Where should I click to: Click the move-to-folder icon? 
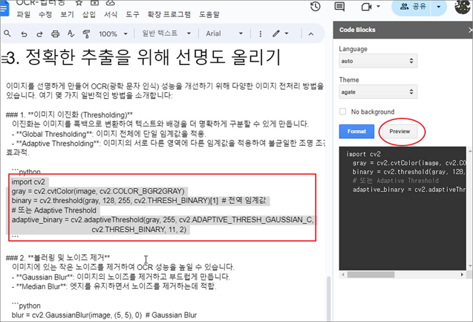(x=94, y=3)
